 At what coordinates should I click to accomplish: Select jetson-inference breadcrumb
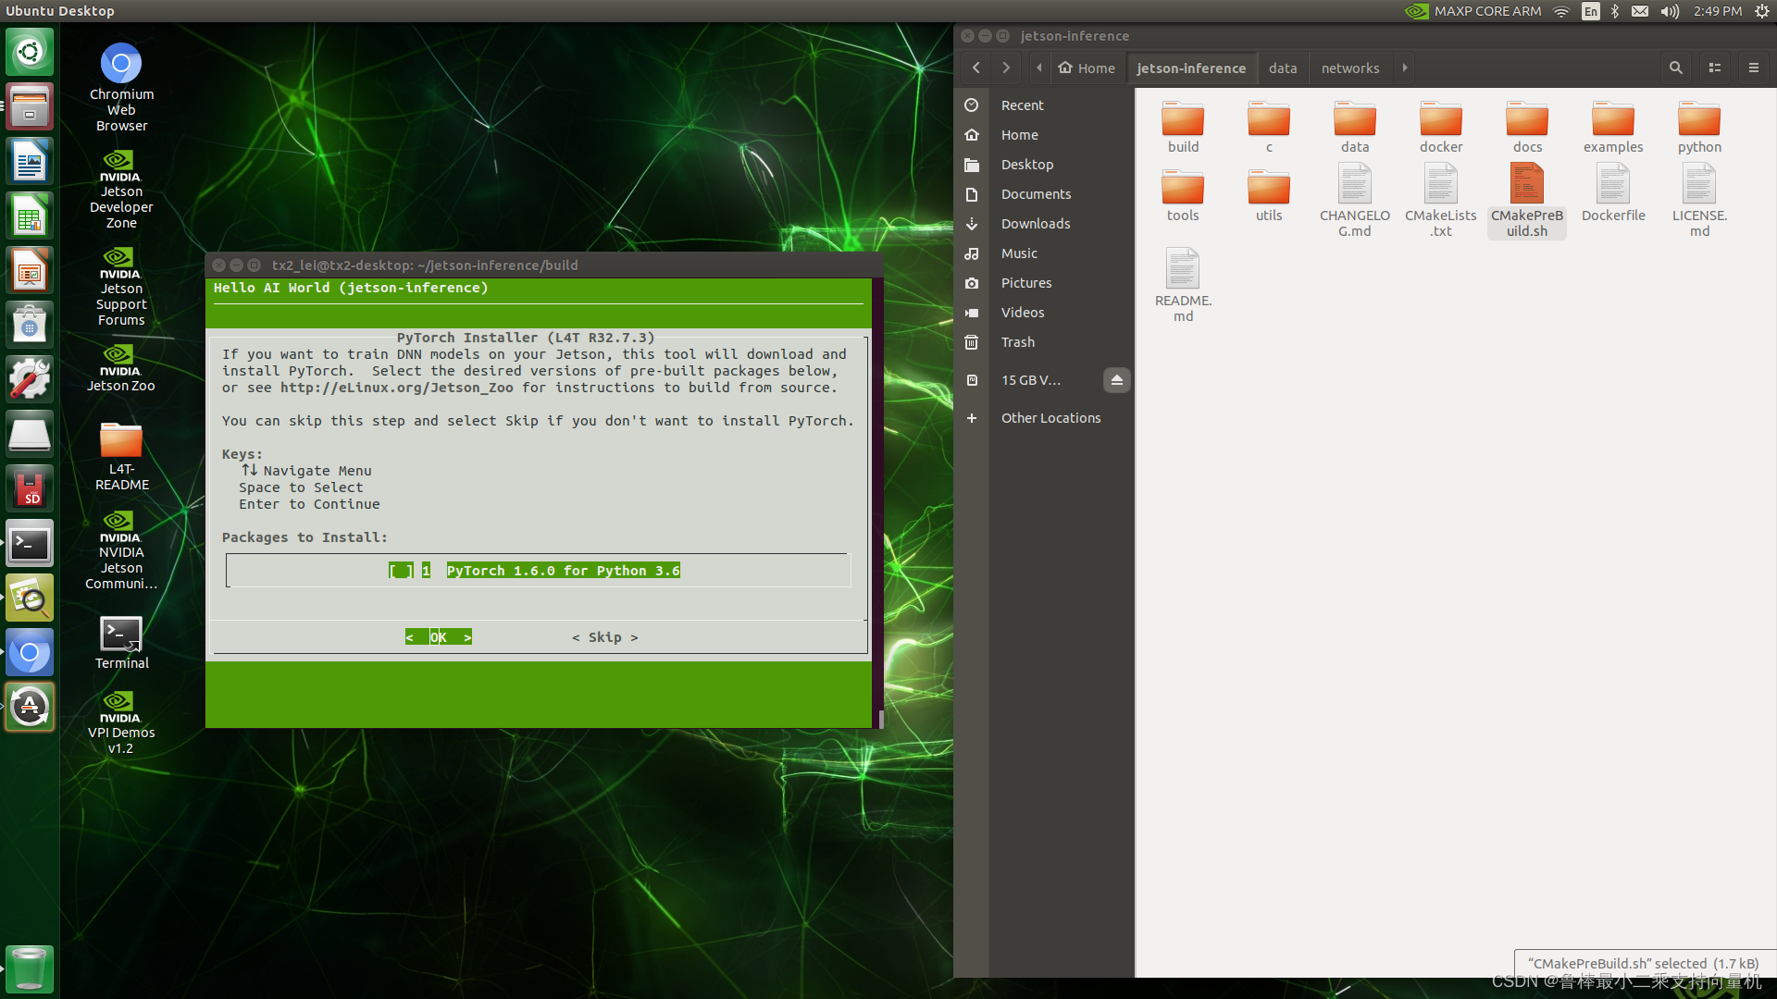tap(1191, 68)
